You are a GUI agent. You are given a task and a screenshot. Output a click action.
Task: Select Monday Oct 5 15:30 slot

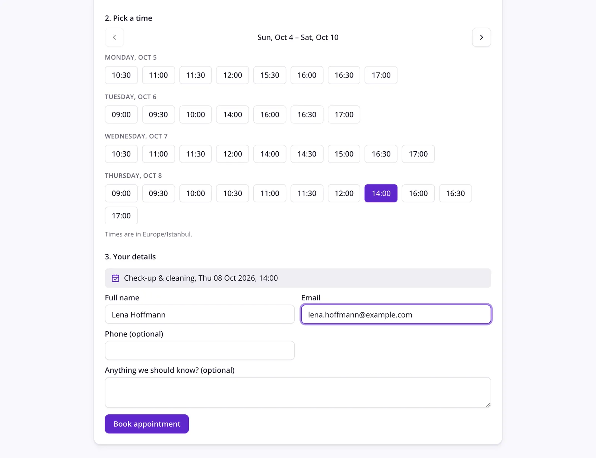(x=270, y=75)
